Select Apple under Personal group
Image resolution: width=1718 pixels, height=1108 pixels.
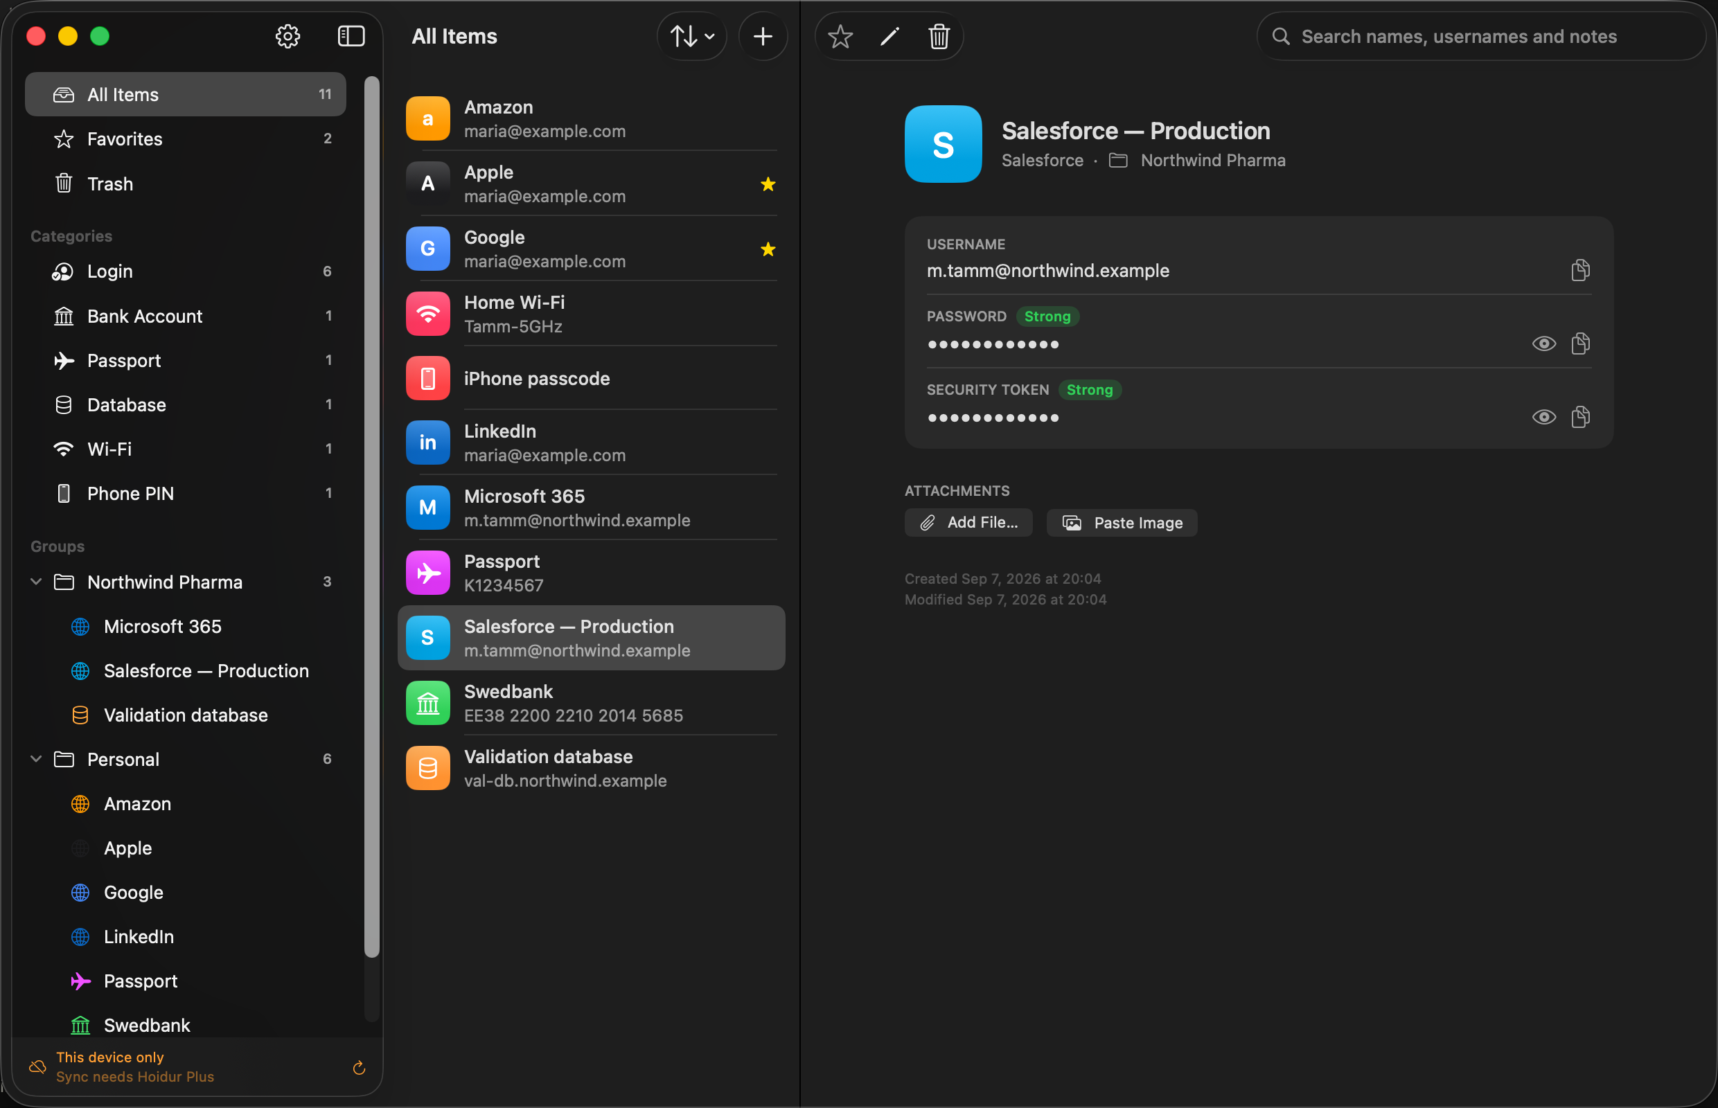coord(185,848)
